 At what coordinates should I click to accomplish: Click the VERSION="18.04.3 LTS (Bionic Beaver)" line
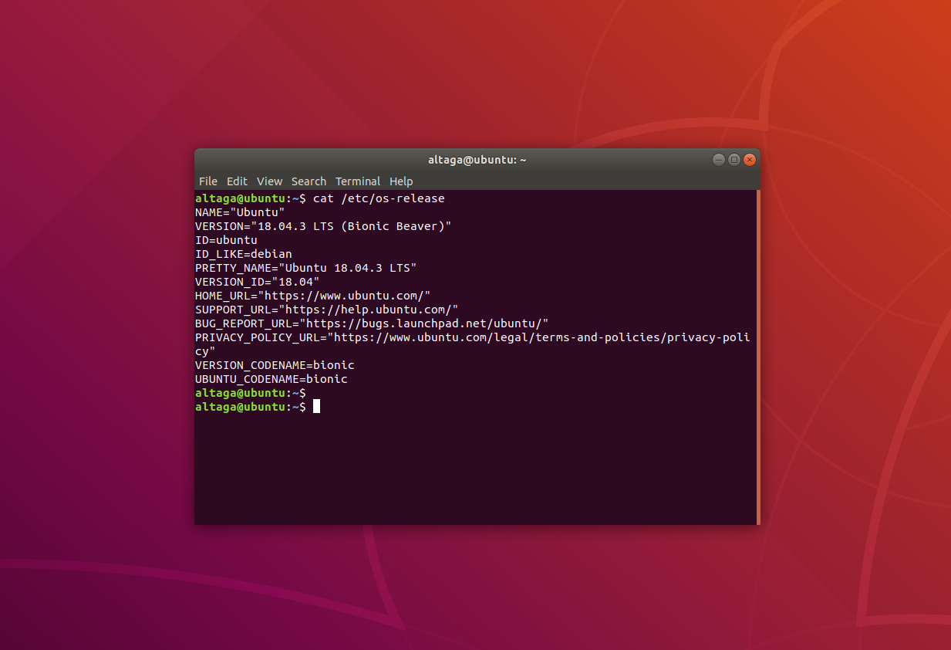[x=323, y=226]
